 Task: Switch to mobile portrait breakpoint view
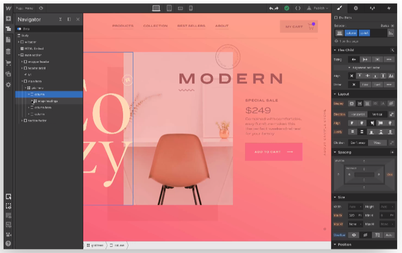tap(191, 8)
